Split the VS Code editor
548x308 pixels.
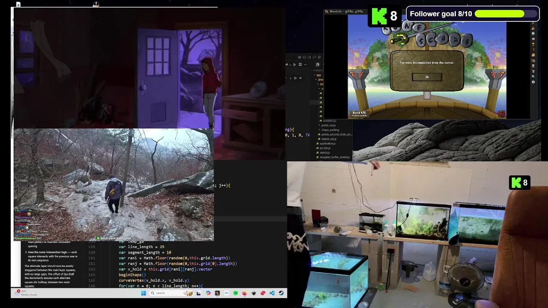300,65
